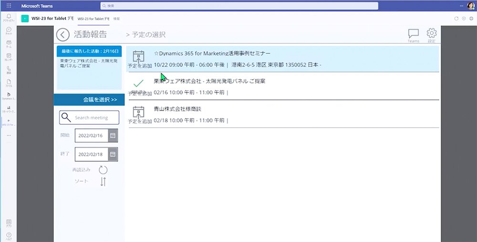Click the 再読込み label

pyautogui.click(x=82, y=170)
